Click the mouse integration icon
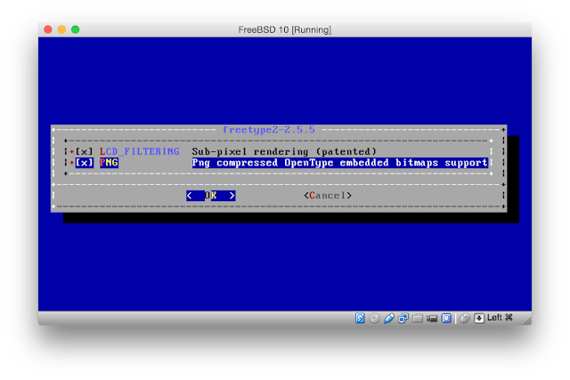The height and width of the screenshot is (380, 570). pyautogui.click(x=464, y=319)
